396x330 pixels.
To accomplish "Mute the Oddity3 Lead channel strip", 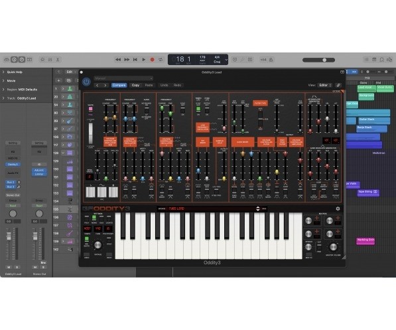I will (x=9, y=268).
